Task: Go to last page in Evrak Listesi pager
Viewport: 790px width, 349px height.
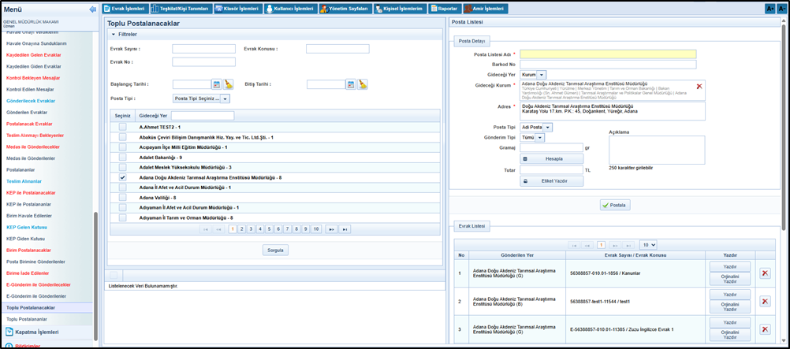Action: coord(628,245)
